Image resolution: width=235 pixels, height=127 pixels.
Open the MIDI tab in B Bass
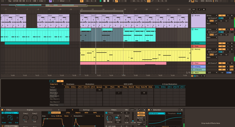86,113
